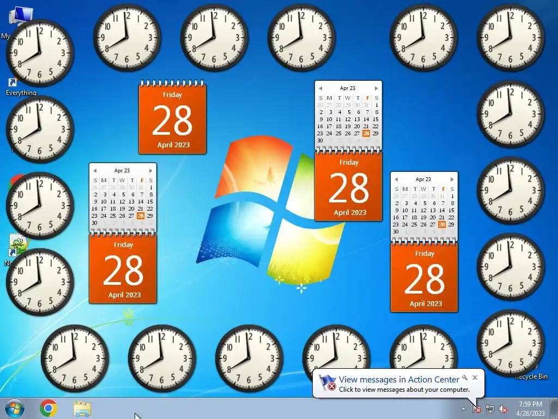The image size is (558, 419).
Task: Open the taskbar clock showing 7:59 PM
Action: pos(530,409)
